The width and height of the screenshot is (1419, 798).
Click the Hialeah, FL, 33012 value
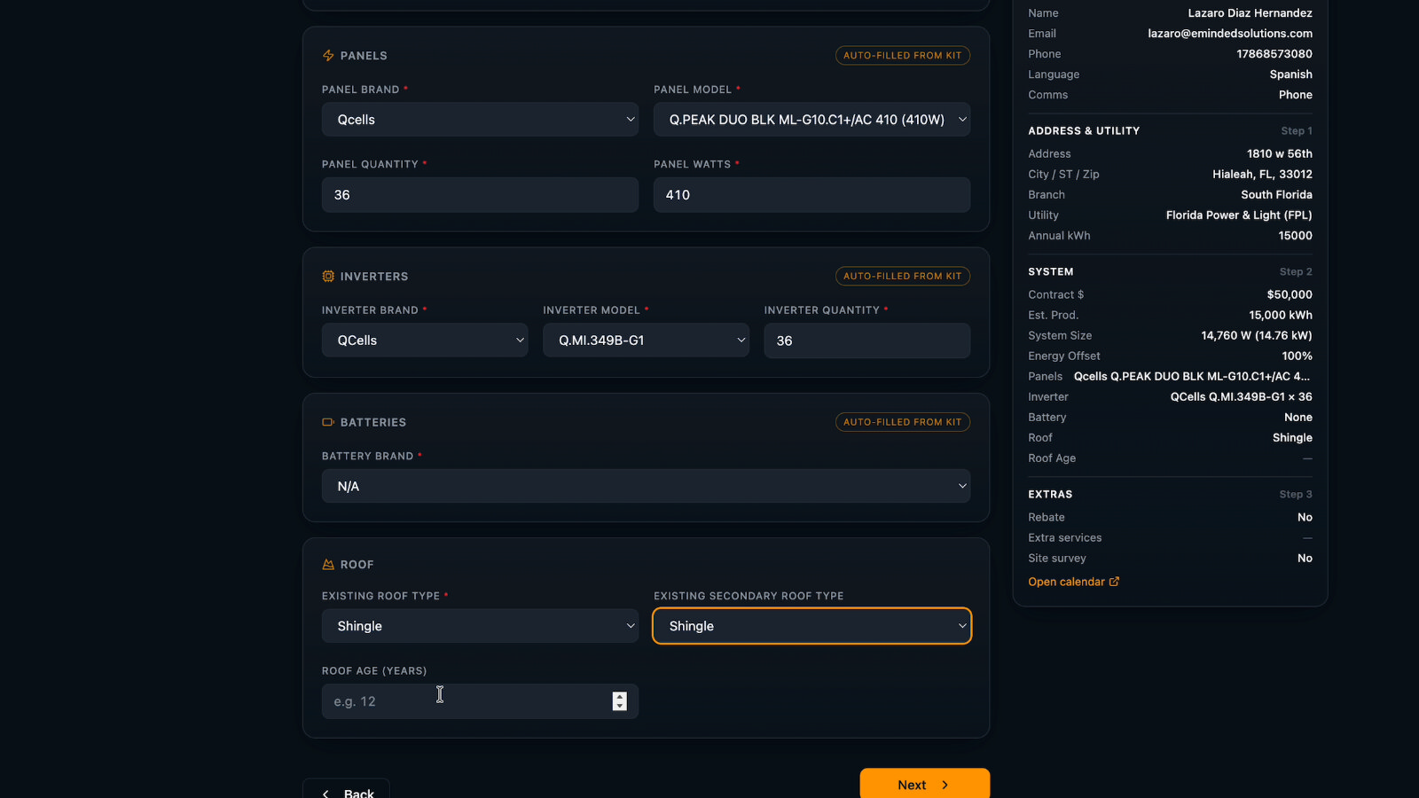[1262, 175]
